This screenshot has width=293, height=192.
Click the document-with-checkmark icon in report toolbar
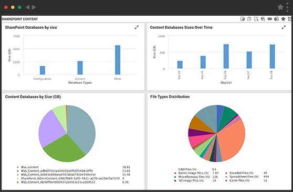click(x=243, y=19)
